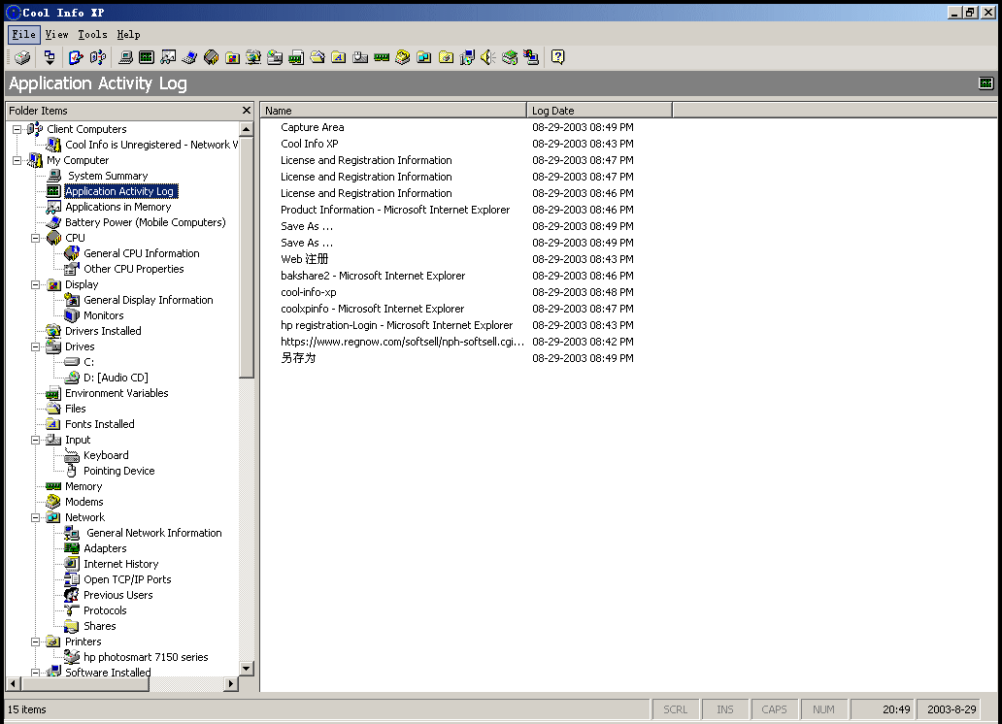The height and width of the screenshot is (724, 1002).
Task: Select System Summary in the tree
Action: (x=108, y=176)
